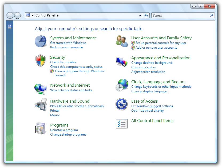Open Ease of Access heading
This screenshot has height=168, width=222.
144,101
